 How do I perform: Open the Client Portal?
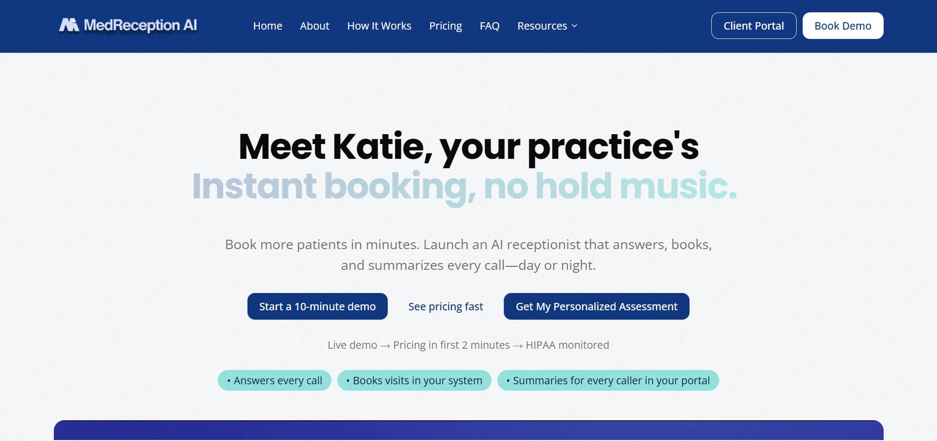coord(753,26)
